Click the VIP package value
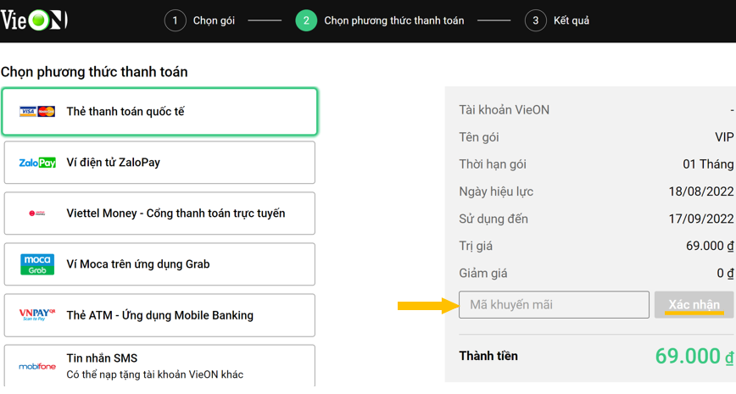736x394 pixels. [724, 137]
